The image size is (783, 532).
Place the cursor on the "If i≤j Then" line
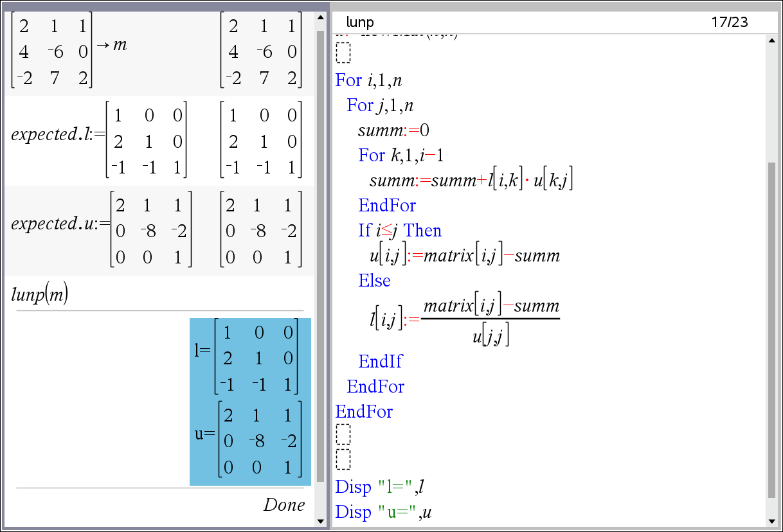400,231
